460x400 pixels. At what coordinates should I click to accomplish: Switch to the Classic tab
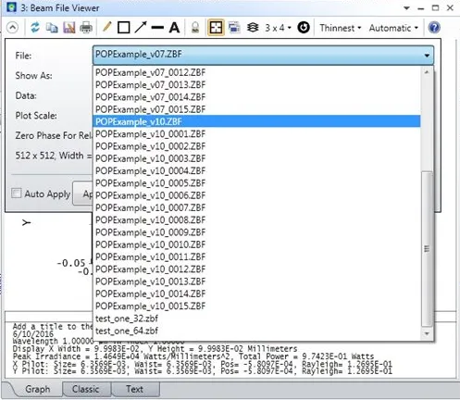(x=86, y=389)
